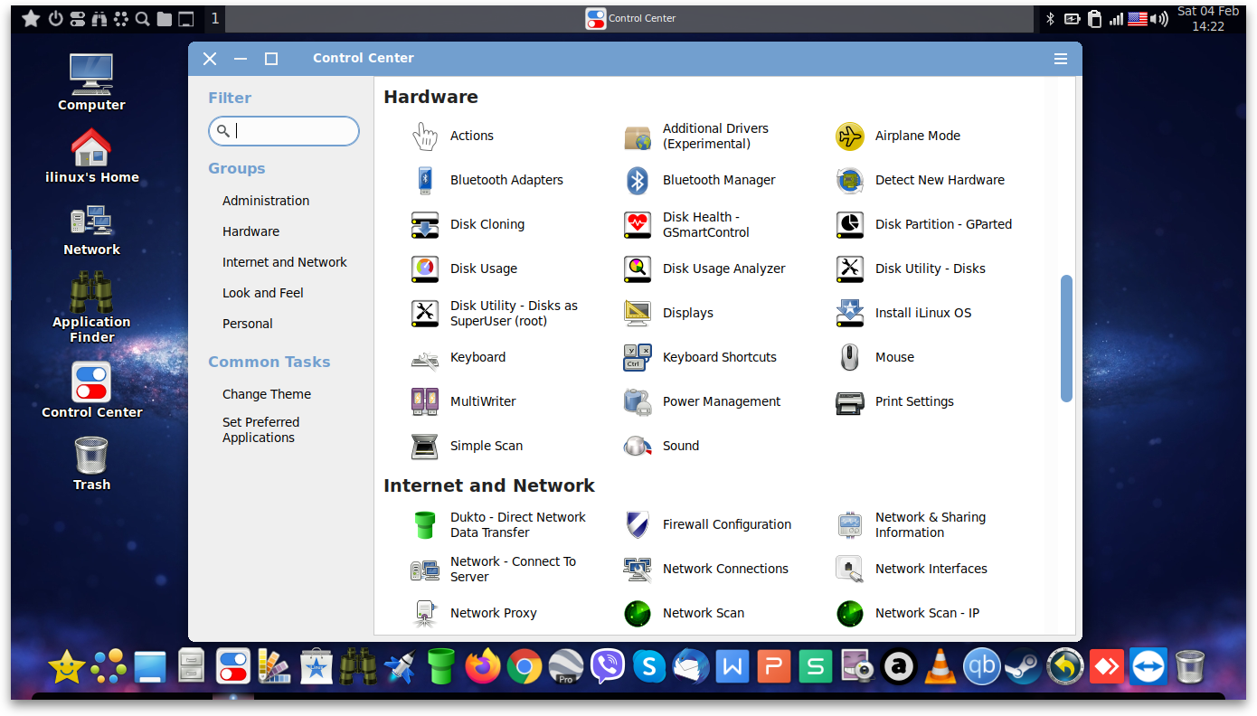Click the Control Center taskbar entry
1257x716 pixels.
pyautogui.click(x=630, y=18)
